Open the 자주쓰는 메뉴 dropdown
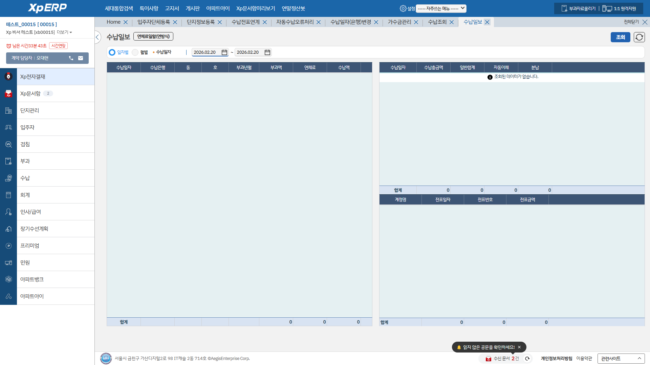The width and height of the screenshot is (650, 365). [441, 8]
